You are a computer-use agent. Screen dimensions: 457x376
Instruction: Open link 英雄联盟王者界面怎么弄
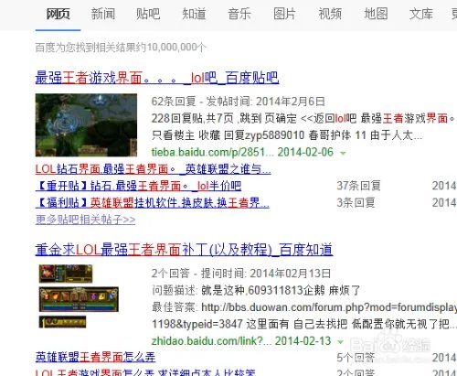95,357
